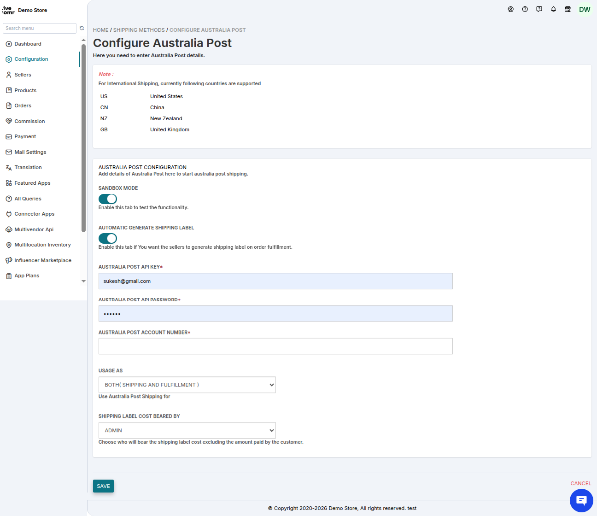
Task: Open the feedback chat-question icon in header
Action: point(539,9)
